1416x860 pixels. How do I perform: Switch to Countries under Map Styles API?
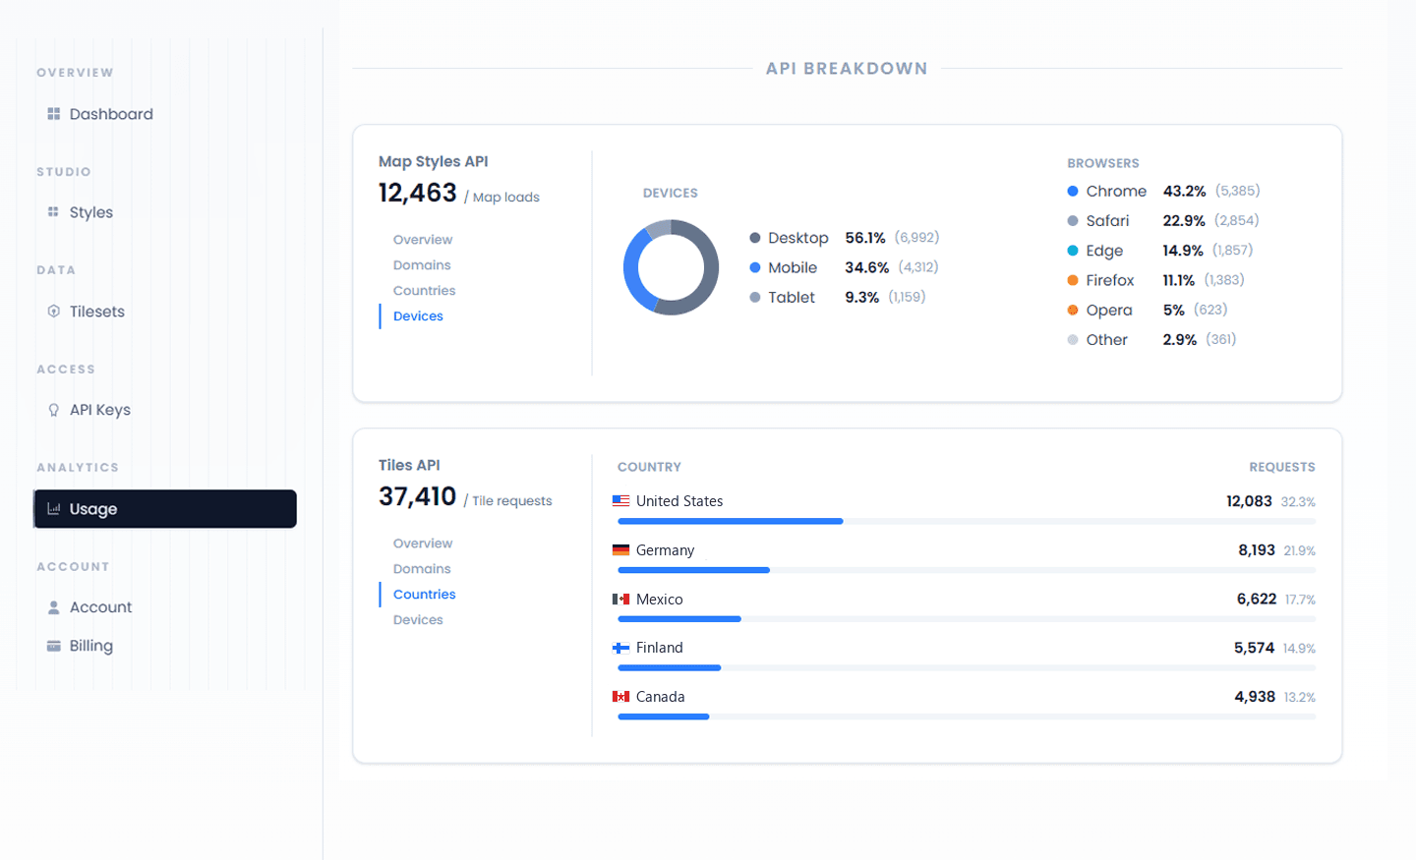click(424, 290)
